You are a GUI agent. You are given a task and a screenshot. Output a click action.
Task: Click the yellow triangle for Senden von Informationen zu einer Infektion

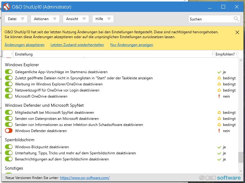point(219,124)
